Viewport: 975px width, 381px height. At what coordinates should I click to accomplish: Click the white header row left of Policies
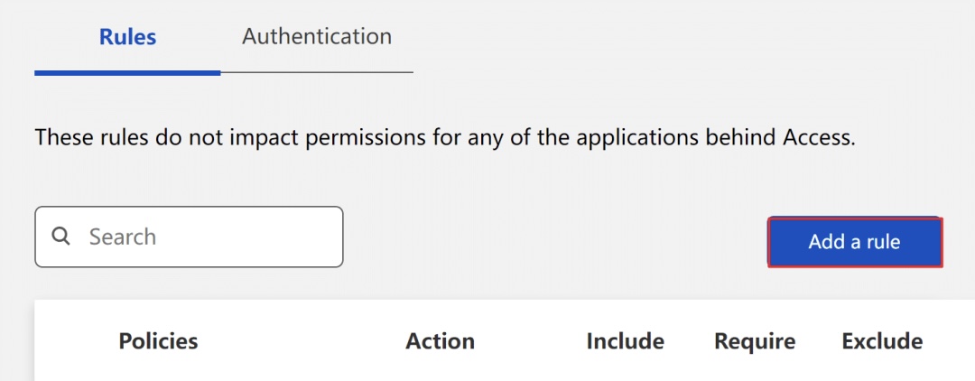[x=76, y=340]
